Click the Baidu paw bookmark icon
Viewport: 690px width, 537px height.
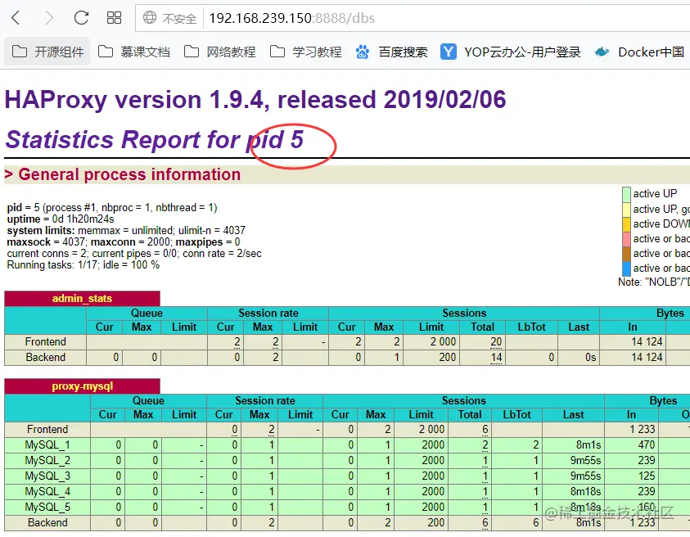[362, 52]
